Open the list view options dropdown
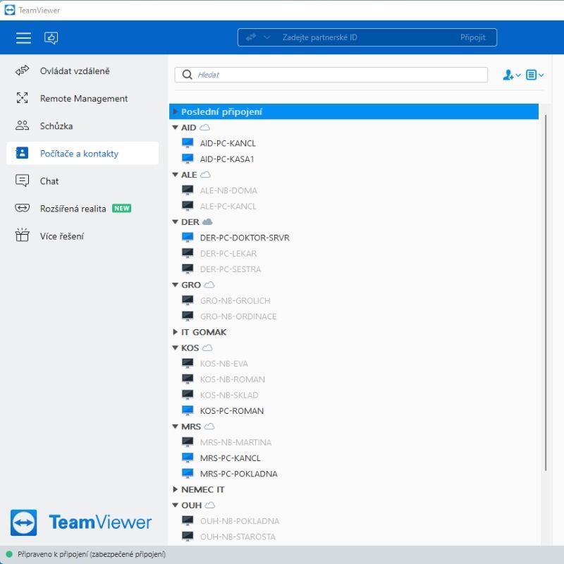 (534, 75)
